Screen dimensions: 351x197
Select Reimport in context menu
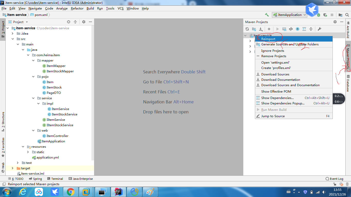294,39
